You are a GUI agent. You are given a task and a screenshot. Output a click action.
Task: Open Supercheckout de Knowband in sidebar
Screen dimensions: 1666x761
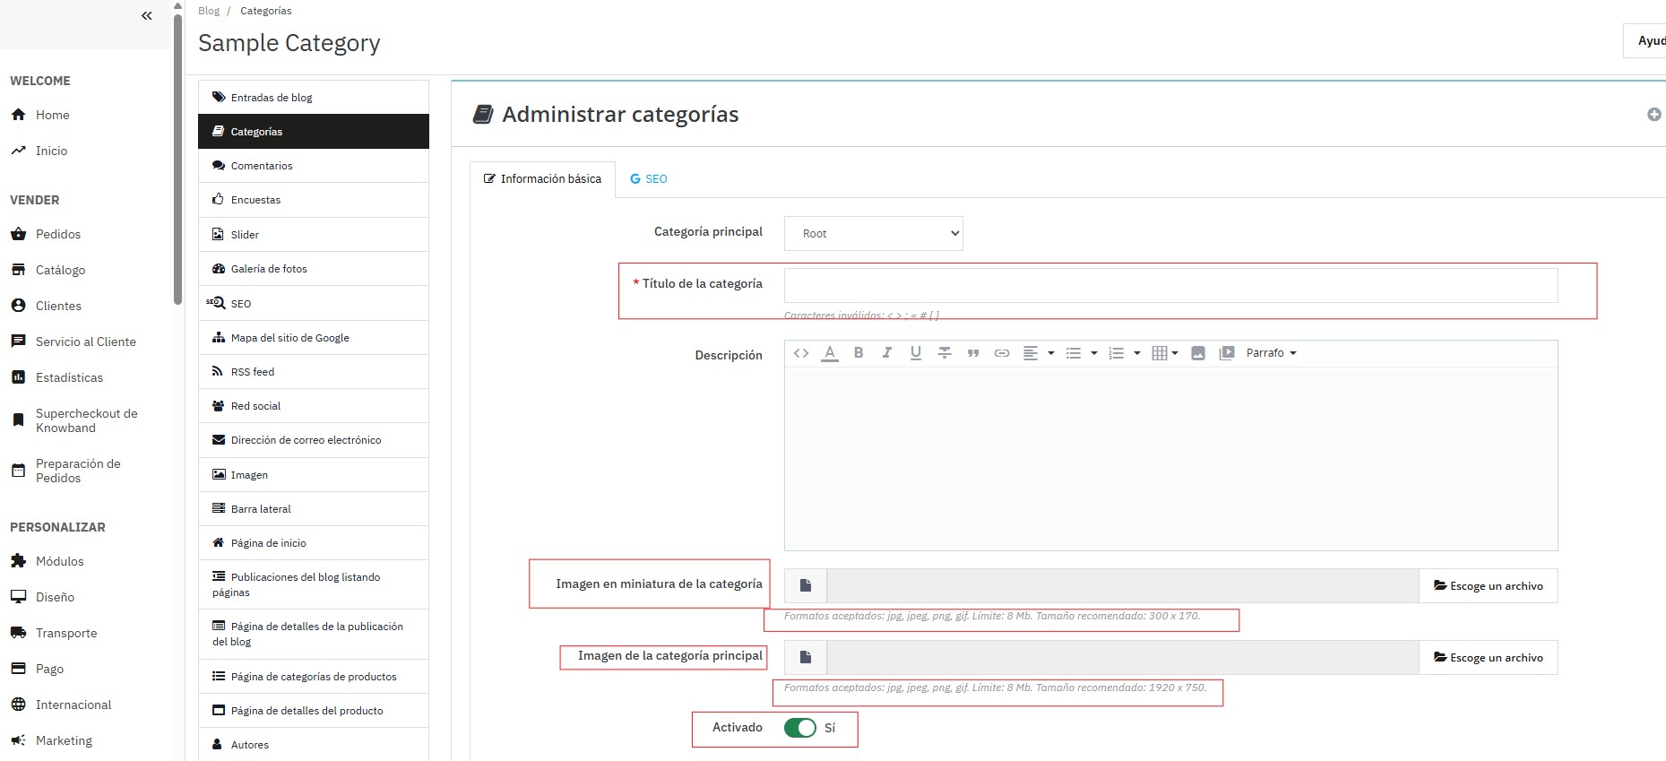[x=86, y=420]
